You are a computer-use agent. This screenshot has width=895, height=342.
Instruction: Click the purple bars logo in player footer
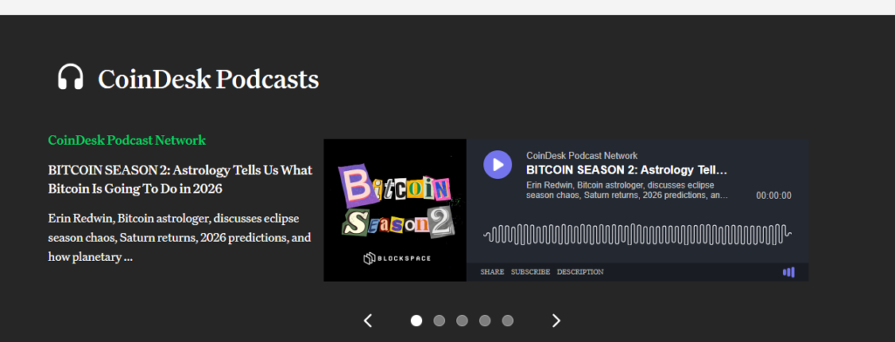click(788, 272)
